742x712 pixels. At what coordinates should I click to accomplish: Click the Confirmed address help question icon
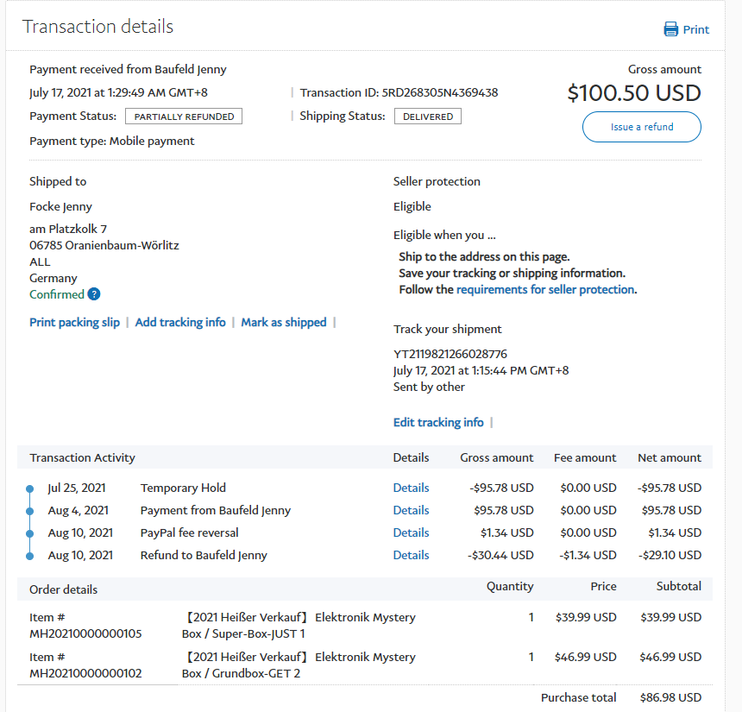coord(94,294)
